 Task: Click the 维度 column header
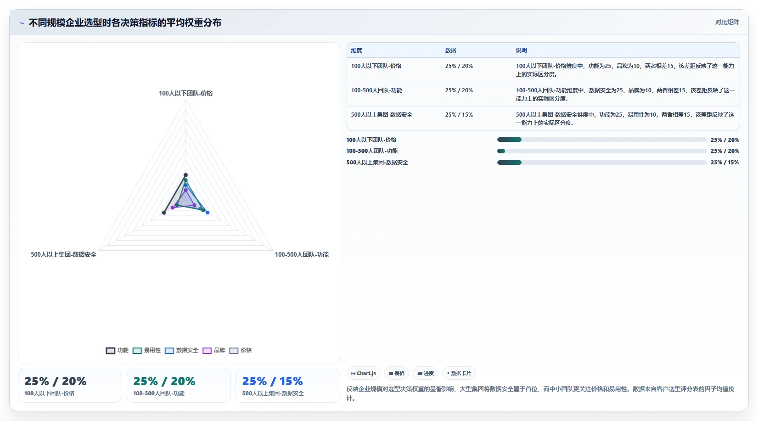357,51
